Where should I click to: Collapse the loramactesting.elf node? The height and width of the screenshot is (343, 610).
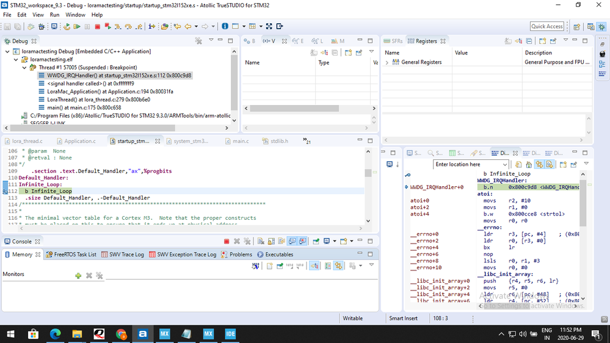click(16, 59)
